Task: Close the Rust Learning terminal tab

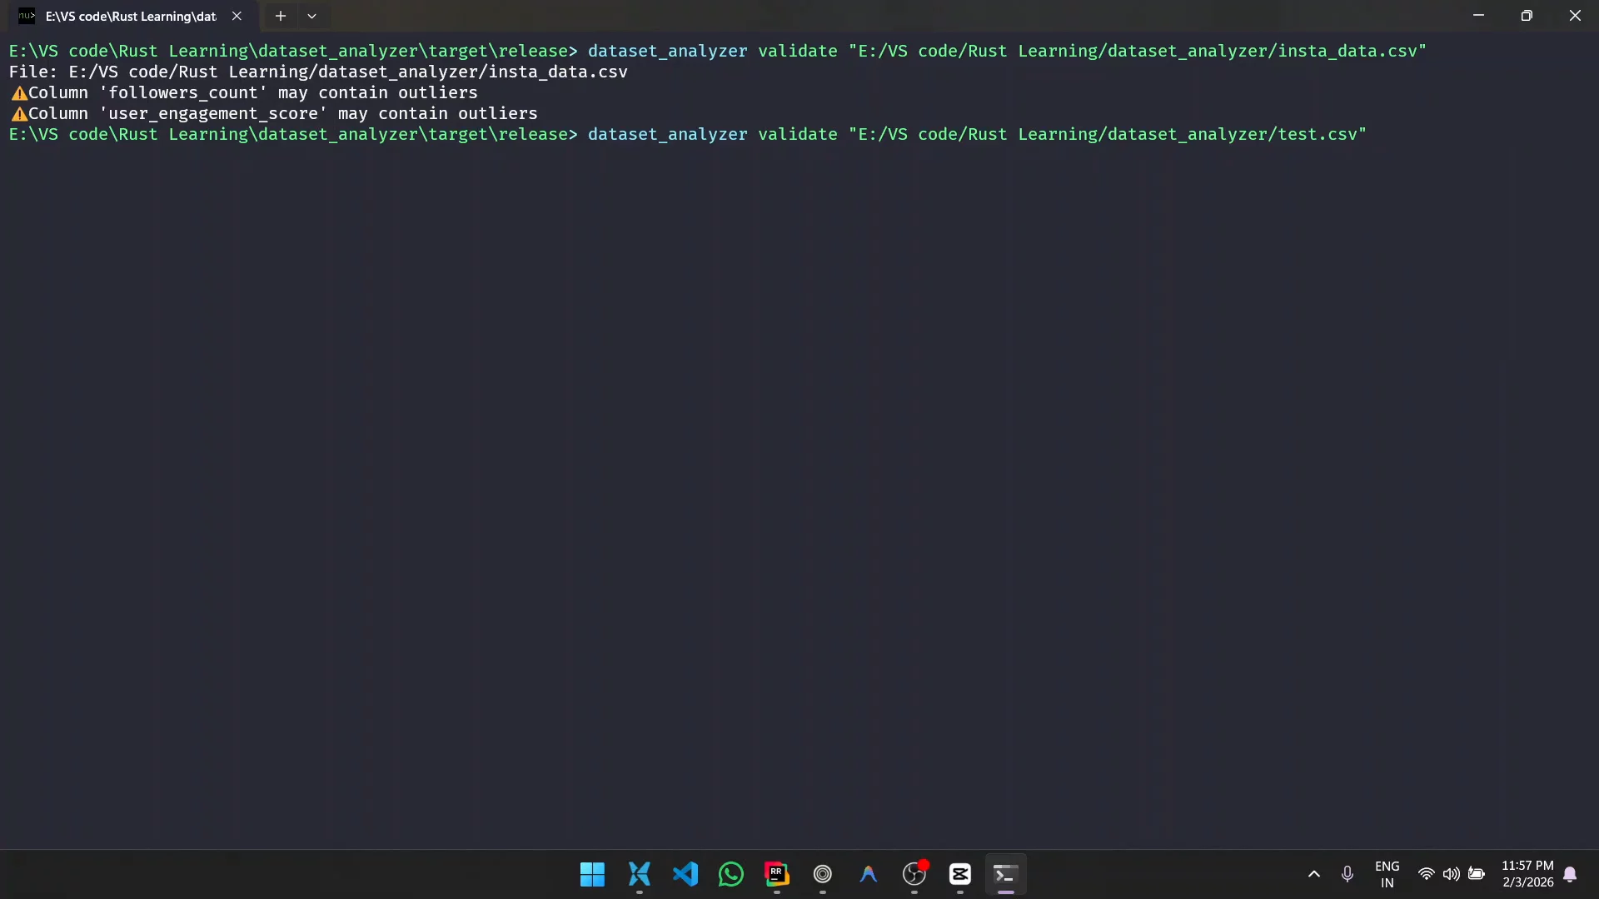Action: point(237,16)
